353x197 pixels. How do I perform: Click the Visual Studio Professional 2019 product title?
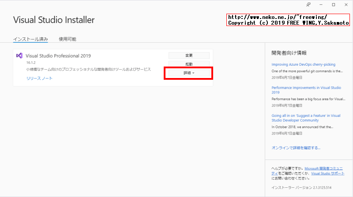point(58,56)
